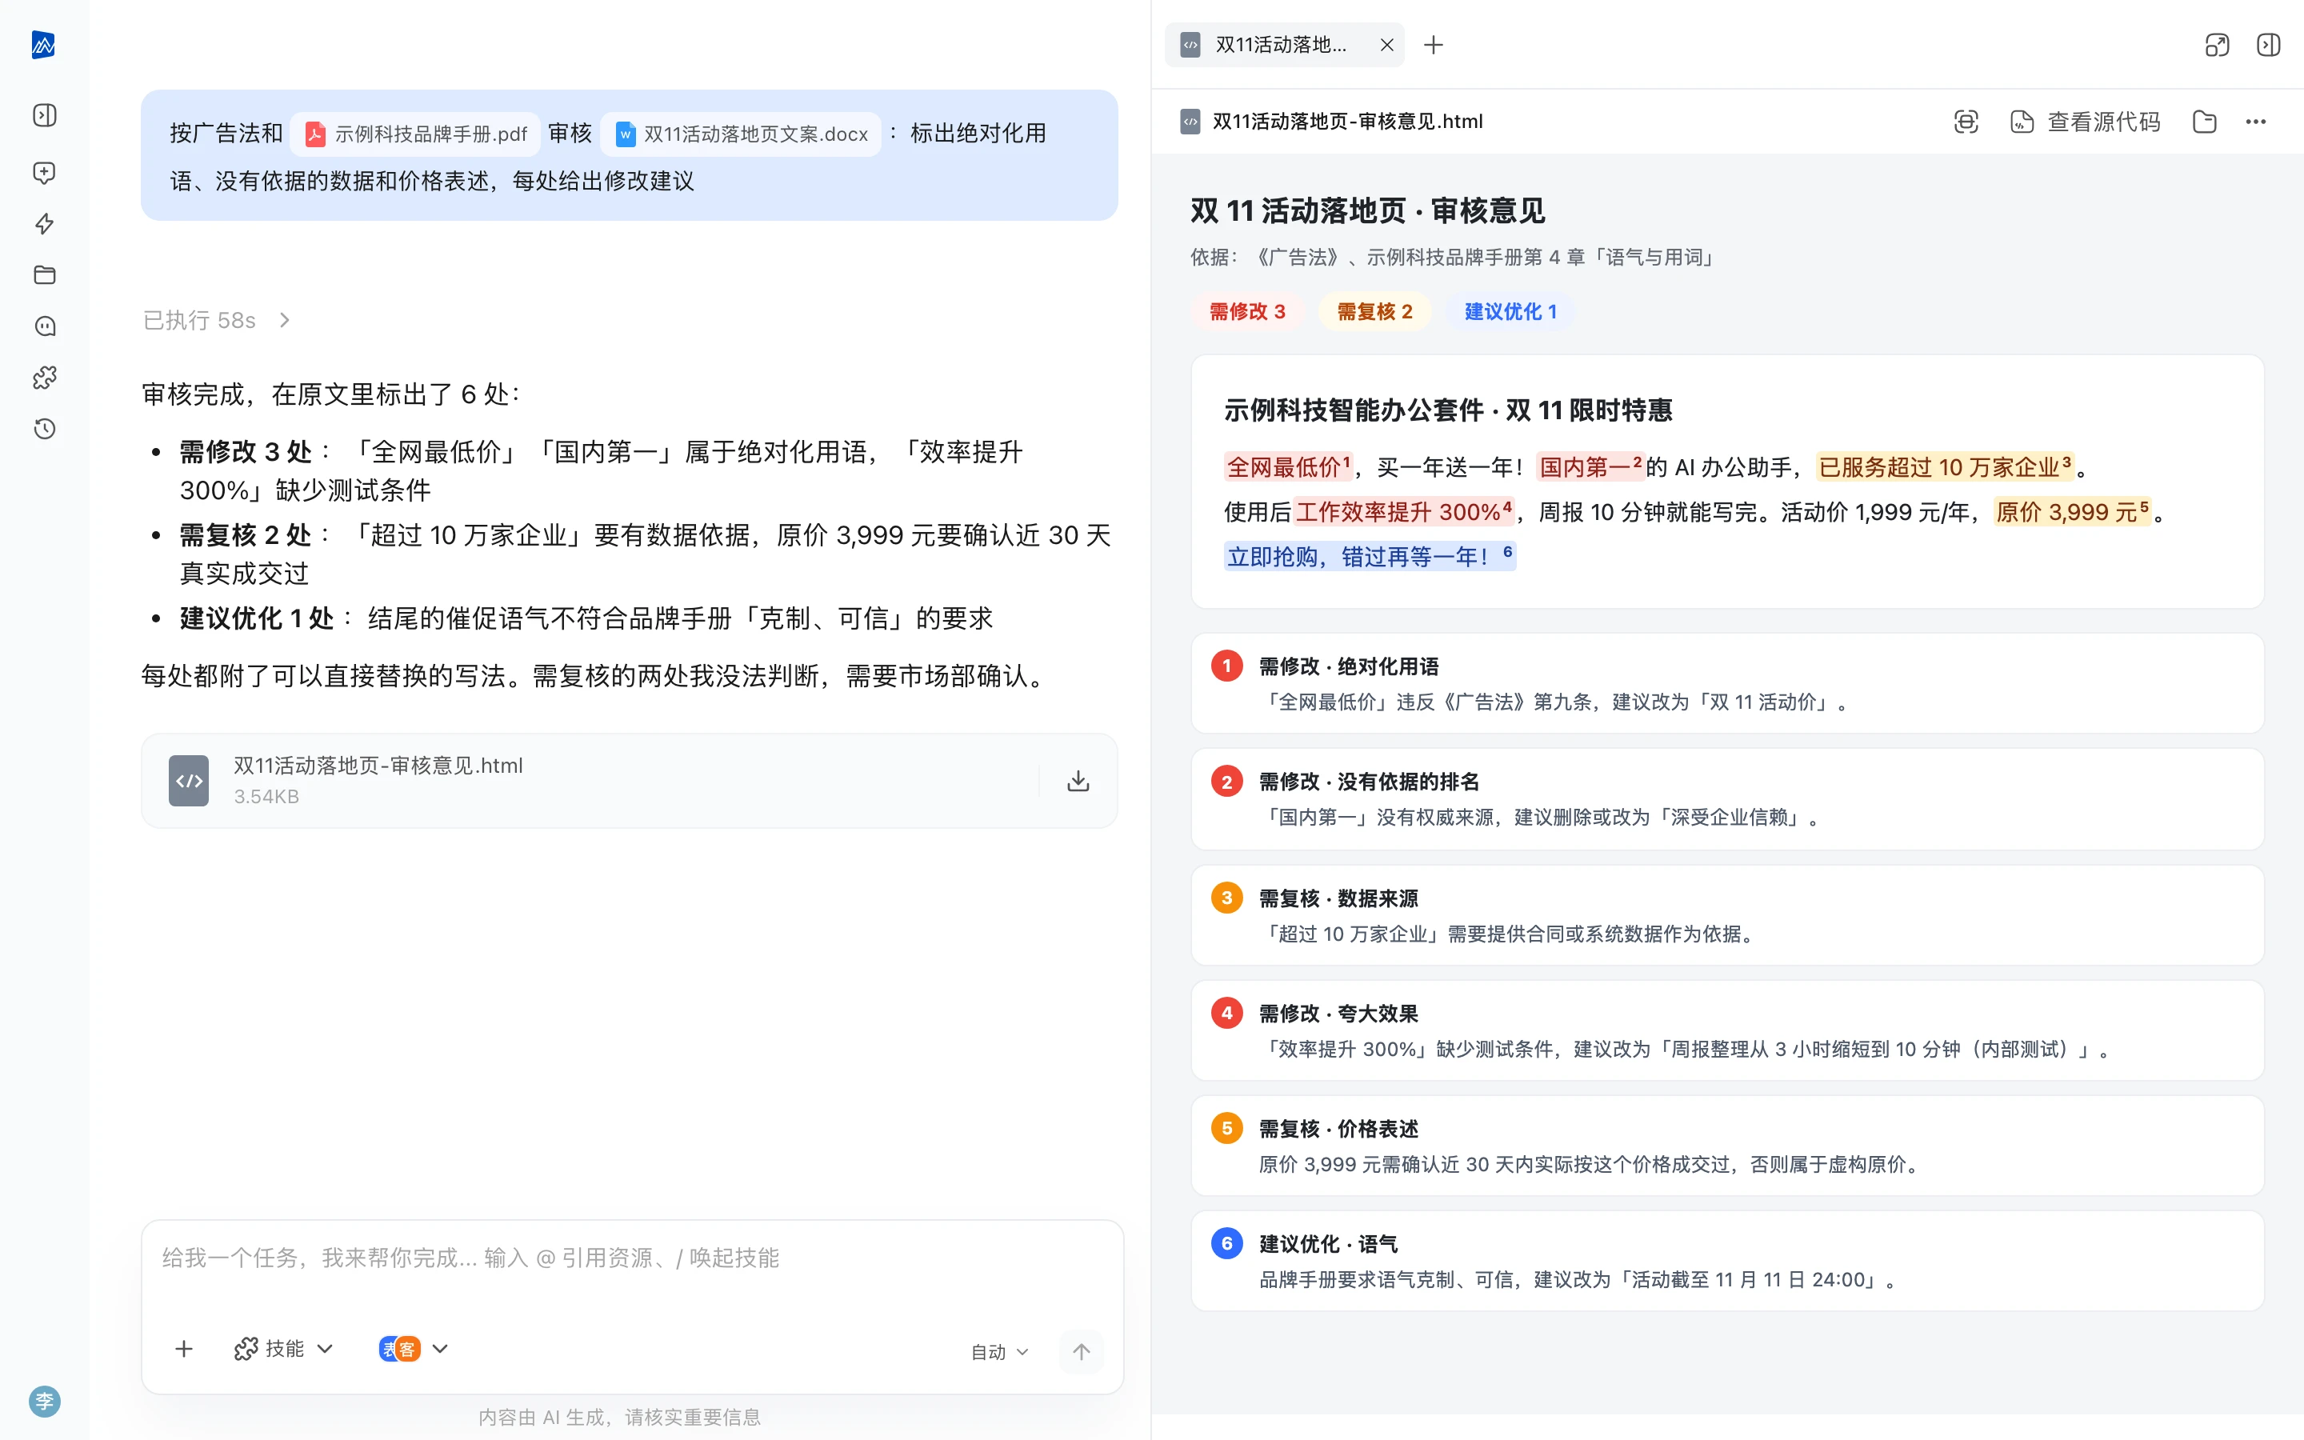Expand the 已执行 58s execution details

pos(217,320)
